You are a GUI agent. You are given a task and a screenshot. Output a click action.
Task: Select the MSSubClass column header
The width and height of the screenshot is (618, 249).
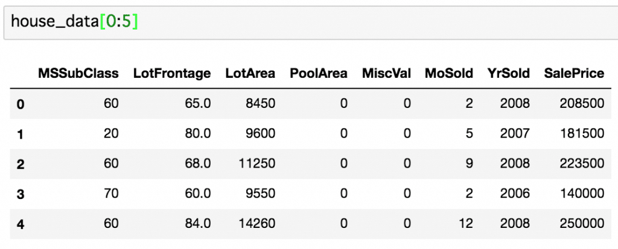point(78,74)
